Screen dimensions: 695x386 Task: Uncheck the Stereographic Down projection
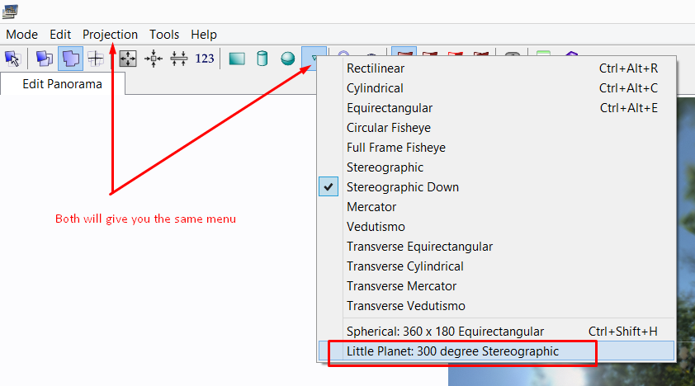pyautogui.click(x=402, y=187)
